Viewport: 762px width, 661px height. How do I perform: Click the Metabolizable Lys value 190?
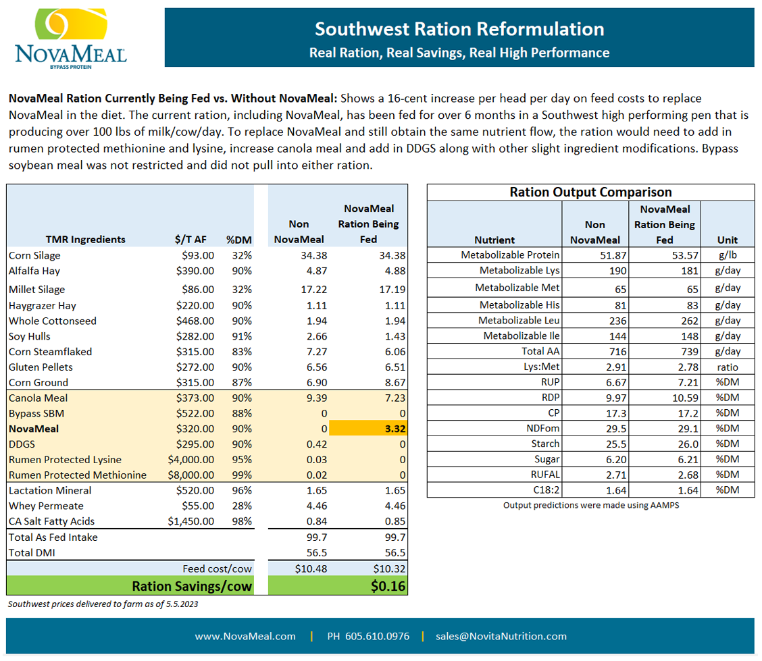point(618,271)
